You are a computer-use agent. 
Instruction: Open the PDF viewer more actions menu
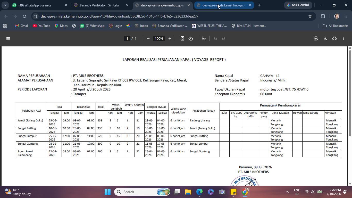pyautogui.click(x=344, y=38)
